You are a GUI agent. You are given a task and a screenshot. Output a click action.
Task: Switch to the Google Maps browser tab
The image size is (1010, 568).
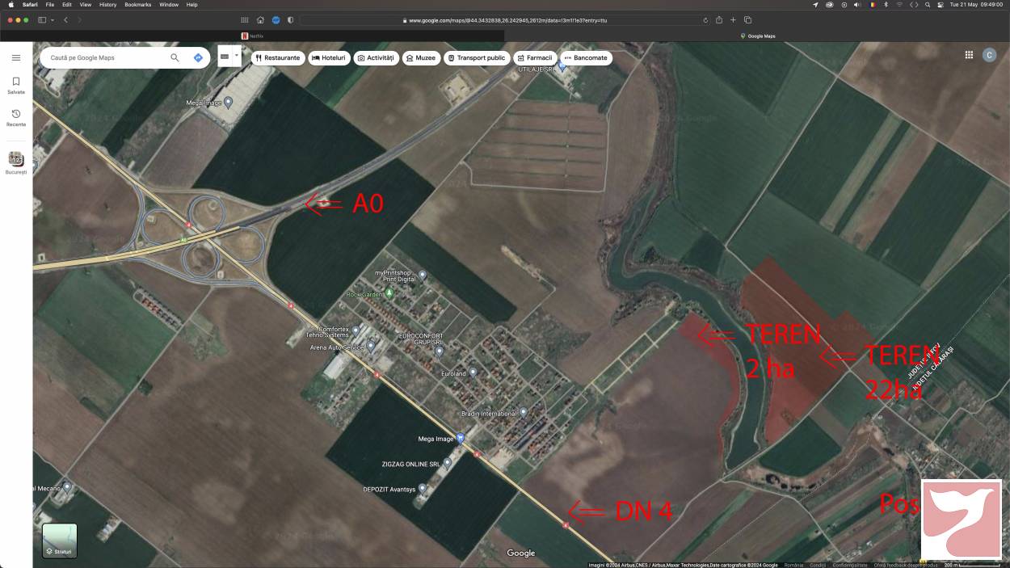[x=757, y=36]
